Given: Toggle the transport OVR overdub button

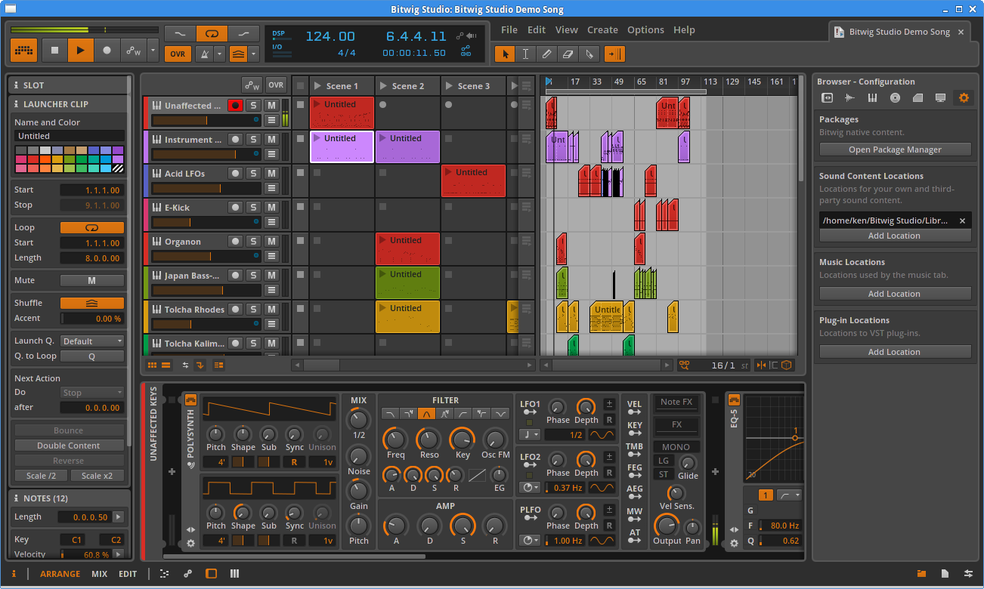Looking at the screenshot, I should click(x=178, y=54).
